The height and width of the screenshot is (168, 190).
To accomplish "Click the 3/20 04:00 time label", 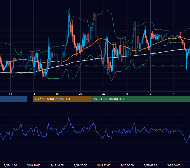I will click(x=174, y=165).
